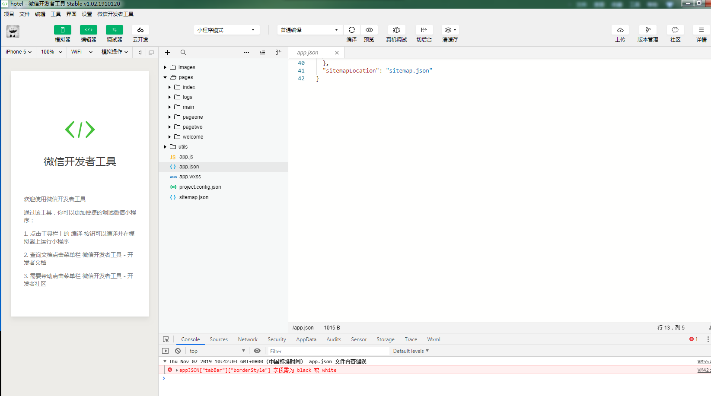Viewport: 711px width, 396px height.
Task: Close the app.json editor tab
Action: (x=337, y=53)
